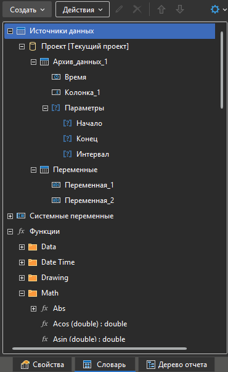
Task: Select the Источники данных root item
Action: click(110, 31)
